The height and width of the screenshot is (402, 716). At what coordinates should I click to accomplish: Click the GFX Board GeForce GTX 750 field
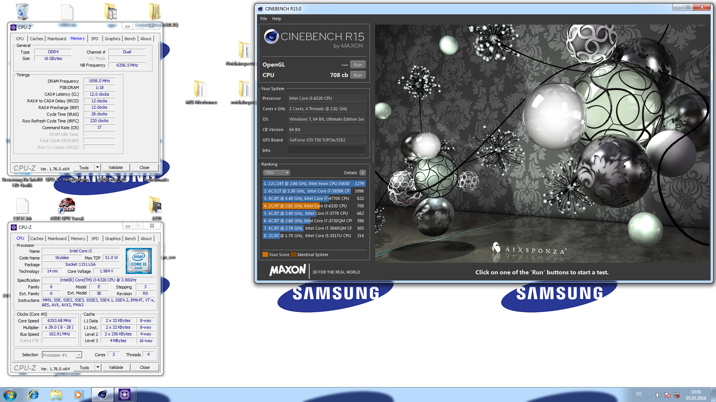tap(327, 140)
